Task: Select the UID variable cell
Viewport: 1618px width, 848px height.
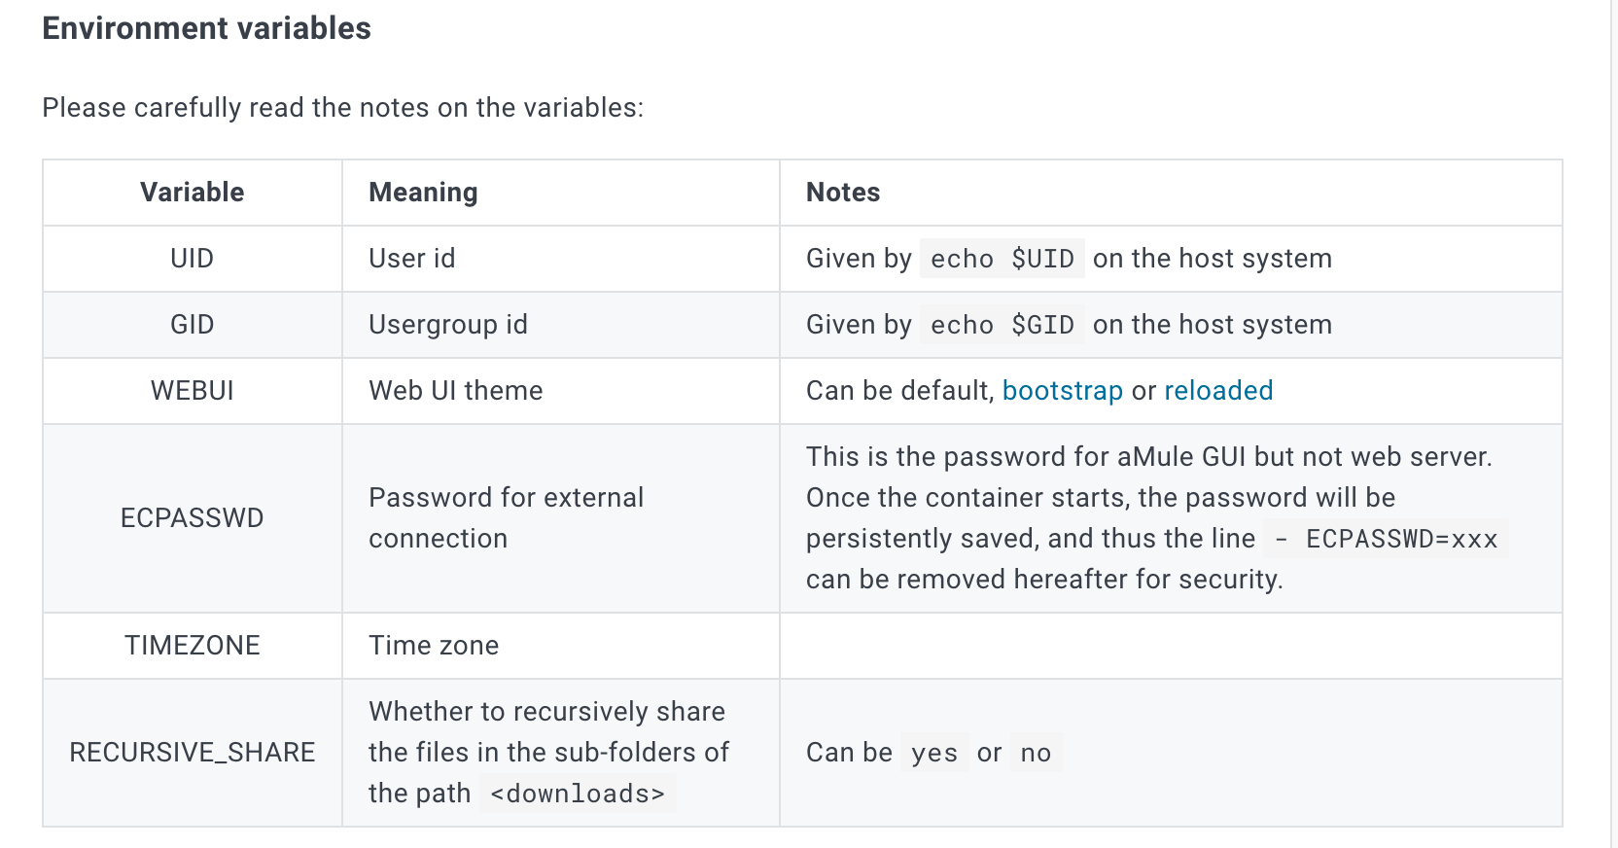Action: click(x=192, y=259)
